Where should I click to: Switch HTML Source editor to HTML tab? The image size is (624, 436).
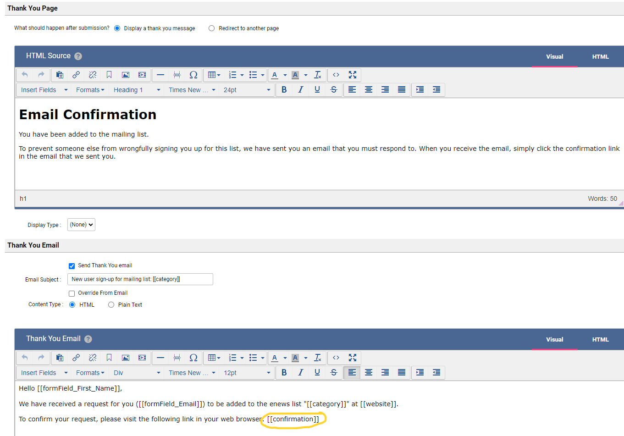pos(600,57)
